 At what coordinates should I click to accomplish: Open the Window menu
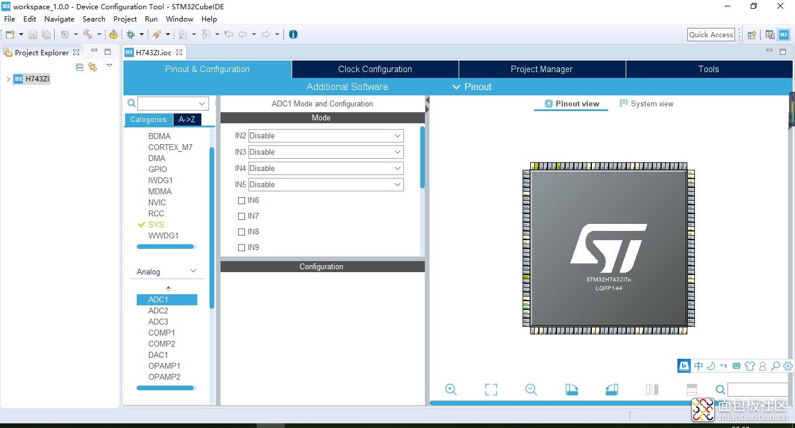(x=179, y=19)
